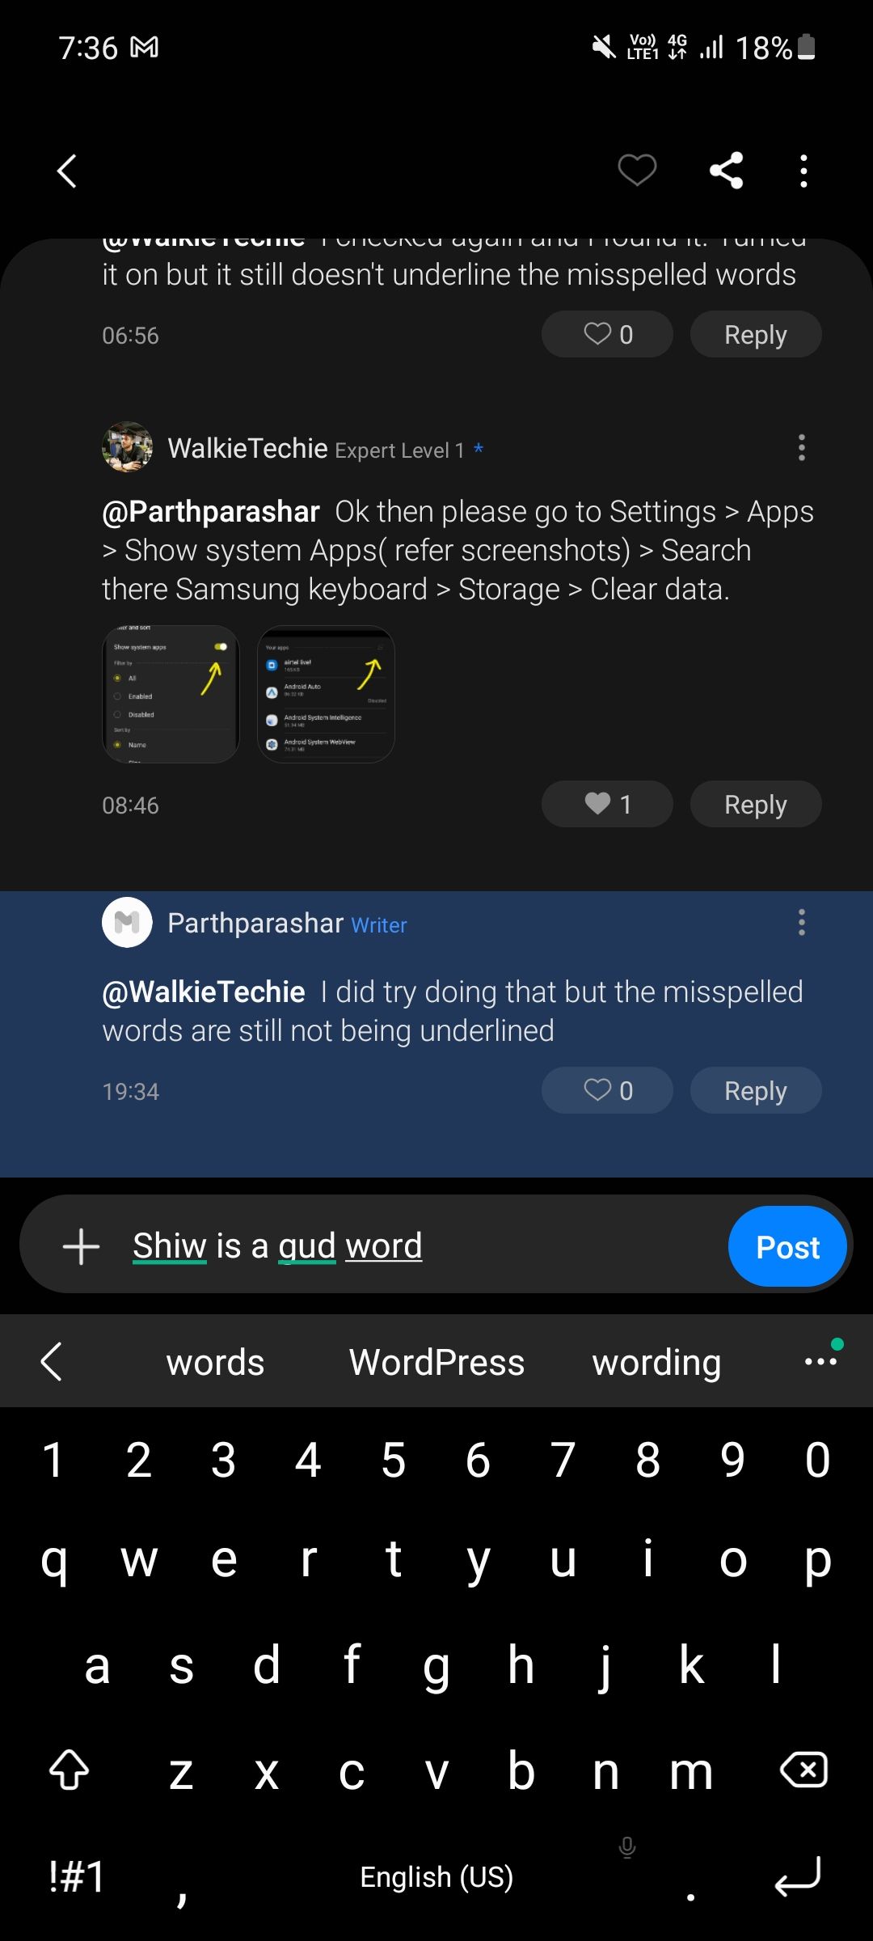The height and width of the screenshot is (1941, 873).
Task: Unlike WalkieTechie's comment showing 1 like
Action: [x=607, y=804]
